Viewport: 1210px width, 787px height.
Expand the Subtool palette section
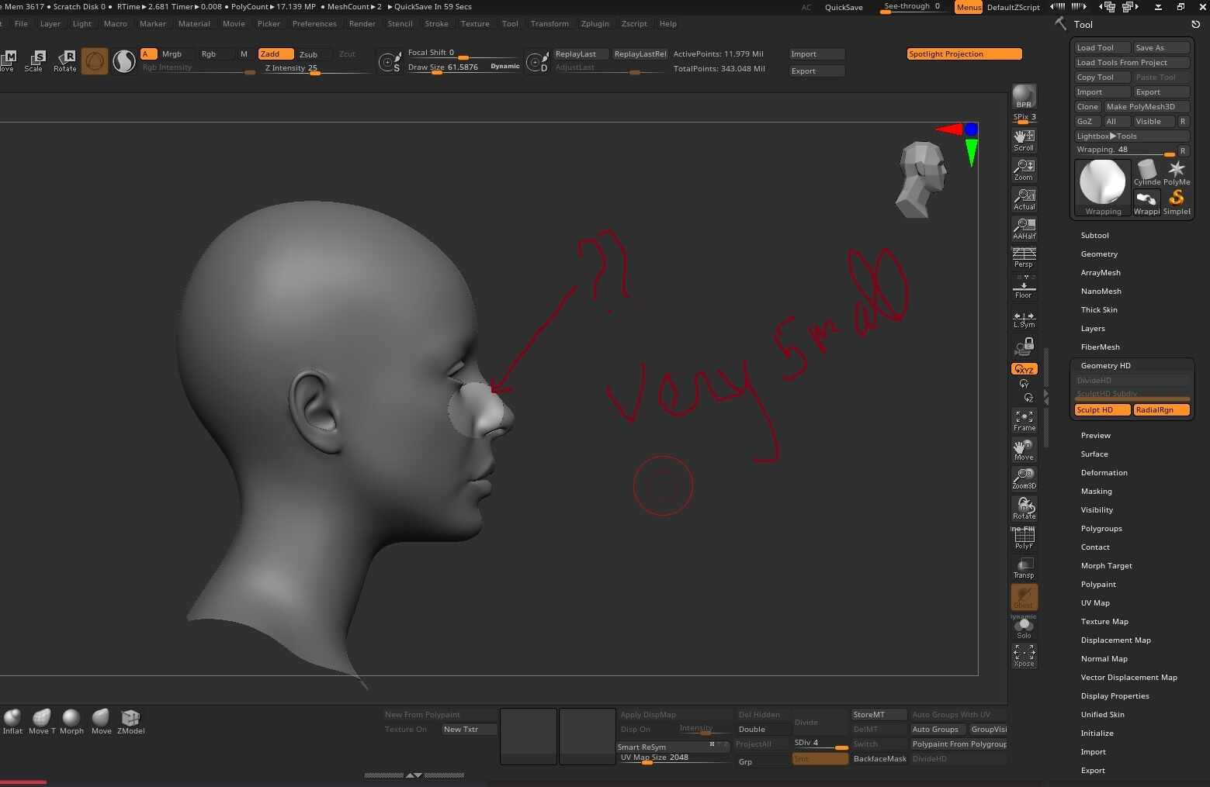[1094, 236]
